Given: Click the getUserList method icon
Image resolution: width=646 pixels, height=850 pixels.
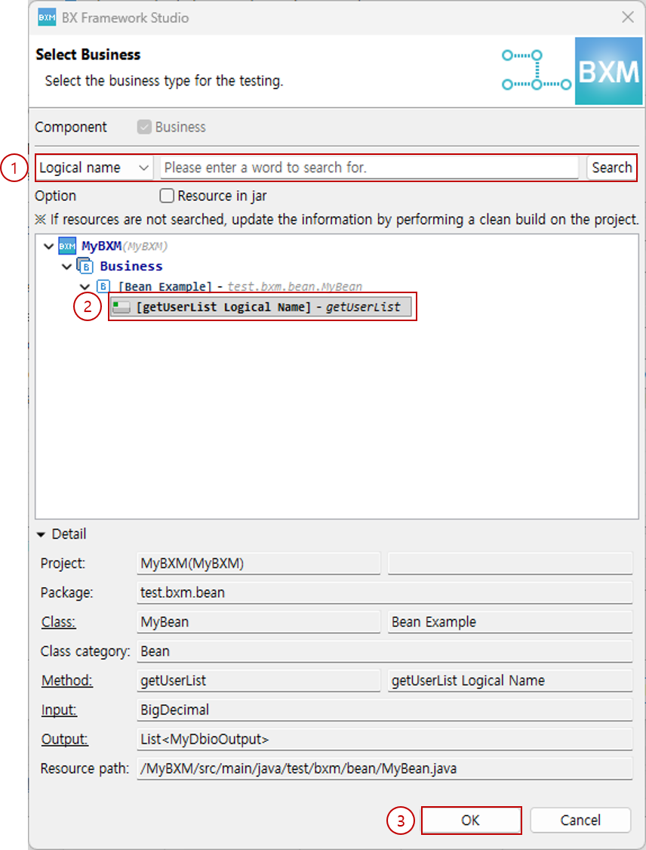Looking at the screenshot, I should click(122, 307).
